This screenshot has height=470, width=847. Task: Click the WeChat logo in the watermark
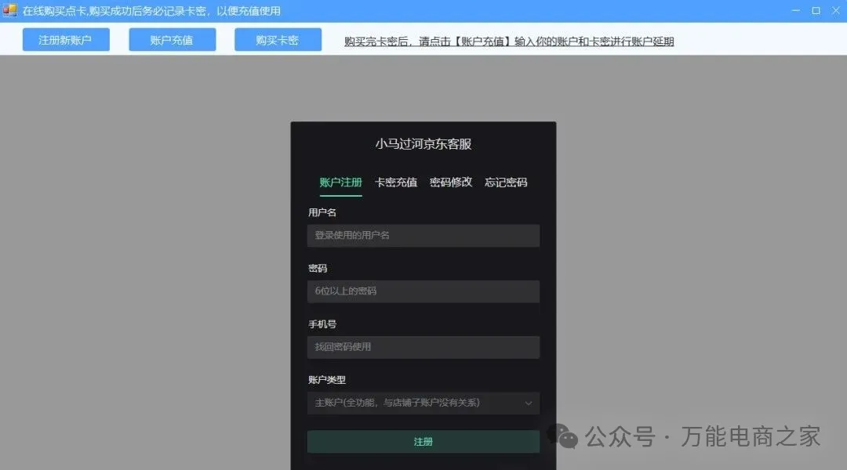(x=564, y=436)
